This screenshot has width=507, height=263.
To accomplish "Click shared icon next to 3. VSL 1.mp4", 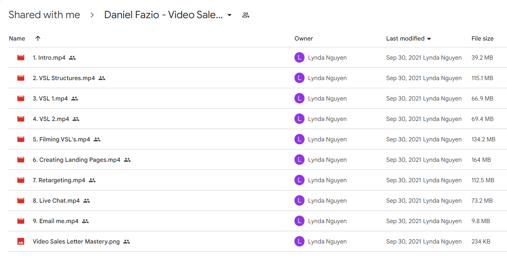I will click(x=75, y=99).
